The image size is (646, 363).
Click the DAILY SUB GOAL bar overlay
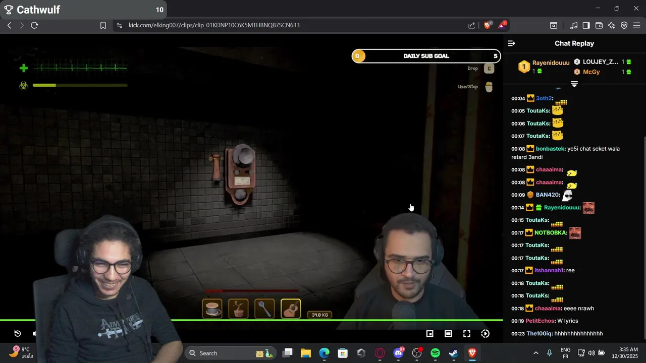pos(426,56)
